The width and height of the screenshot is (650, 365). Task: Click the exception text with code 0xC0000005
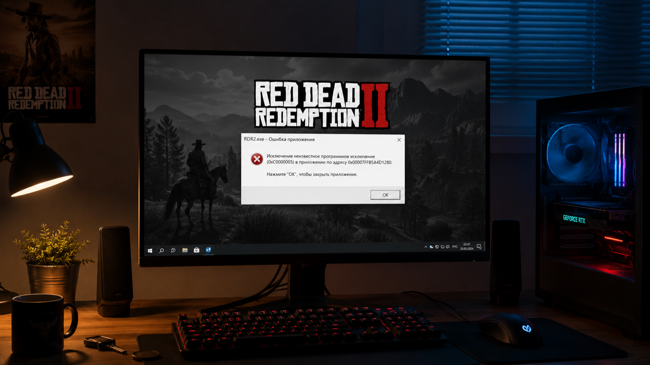click(x=329, y=159)
